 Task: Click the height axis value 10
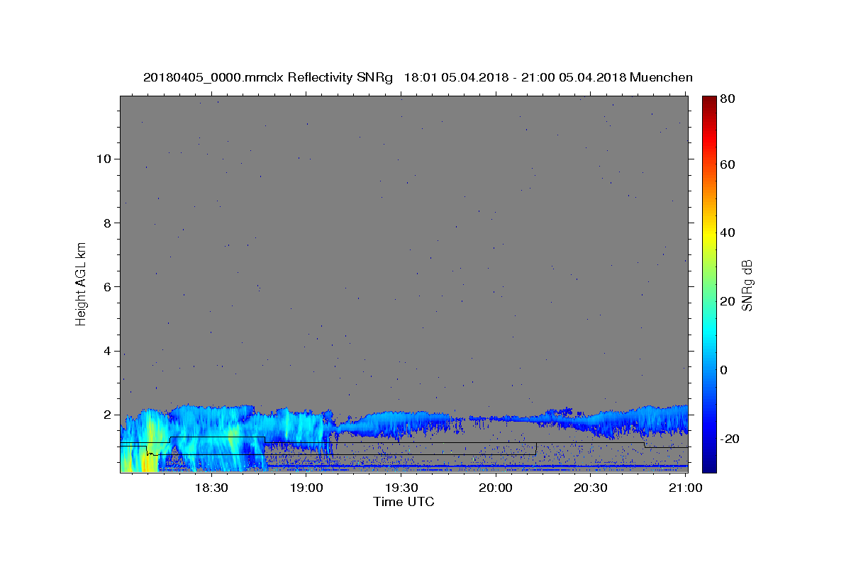coord(104,159)
